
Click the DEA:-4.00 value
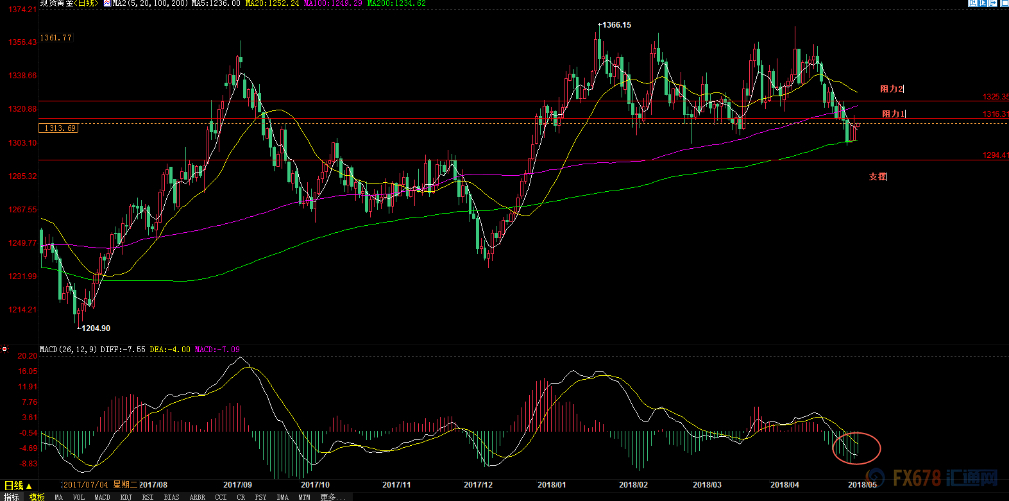point(170,350)
